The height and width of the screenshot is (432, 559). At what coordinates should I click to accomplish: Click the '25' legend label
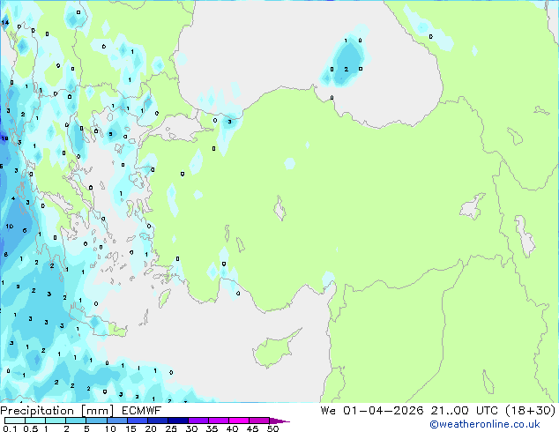point(171,428)
